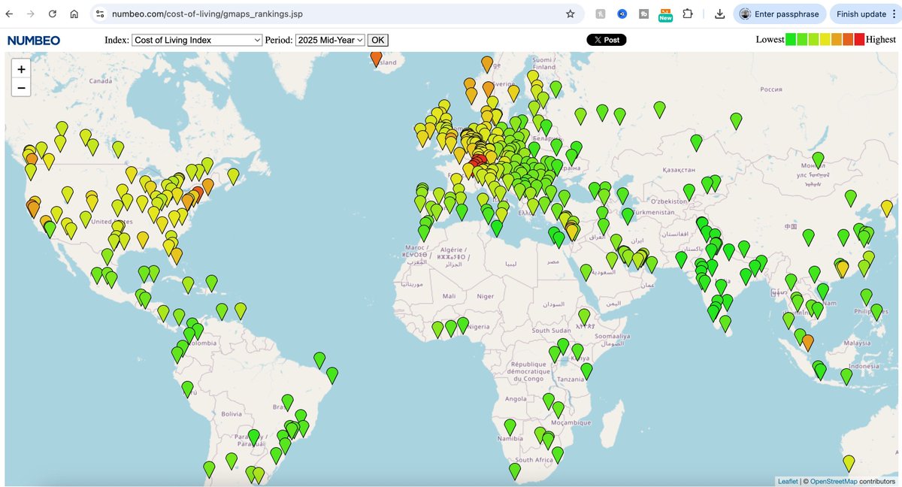
Task: Click the red legend swatch beside Highest
Action: click(x=859, y=40)
